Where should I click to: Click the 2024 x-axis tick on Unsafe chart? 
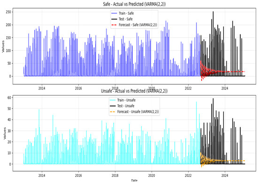225,175
